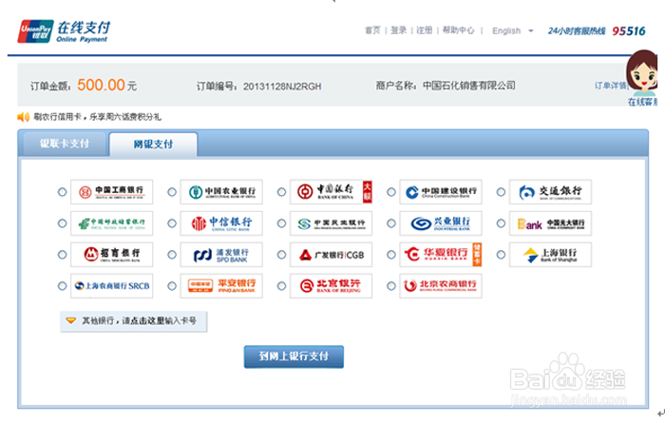Click the 广发银行 CGB logo

click(x=332, y=255)
